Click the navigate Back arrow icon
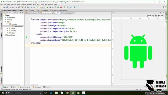 [x=31, y=7]
